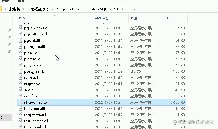This screenshot has width=218, height=129.
Task: Open chevron after lib in breadcrumb
Action: coord(134,9)
